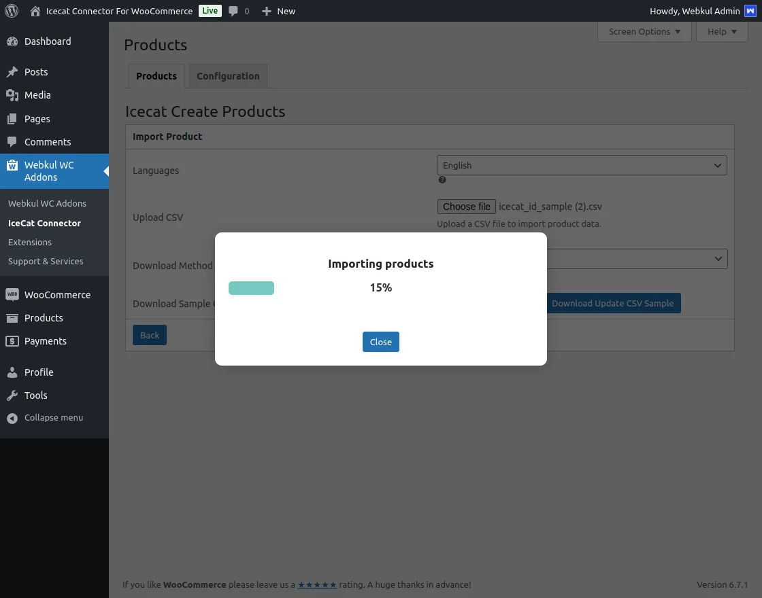The height and width of the screenshot is (598, 762).
Task: Click the 15% progress text
Action: pyautogui.click(x=380, y=288)
